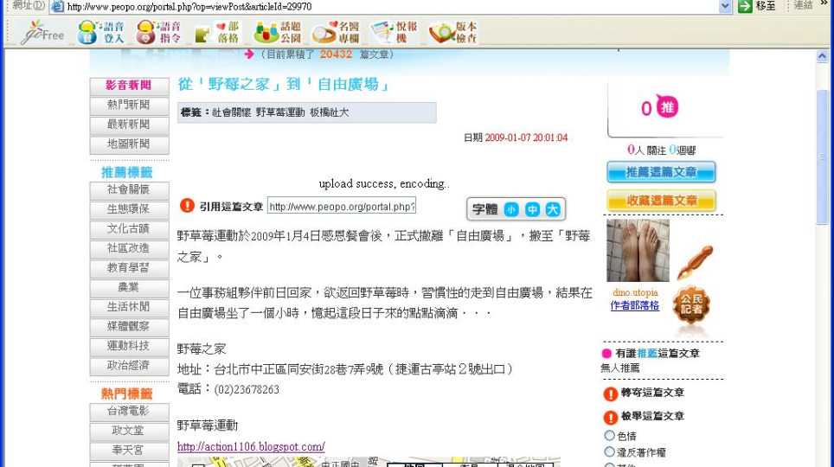Set font size to small (小)
The width and height of the screenshot is (834, 467).
(x=511, y=209)
